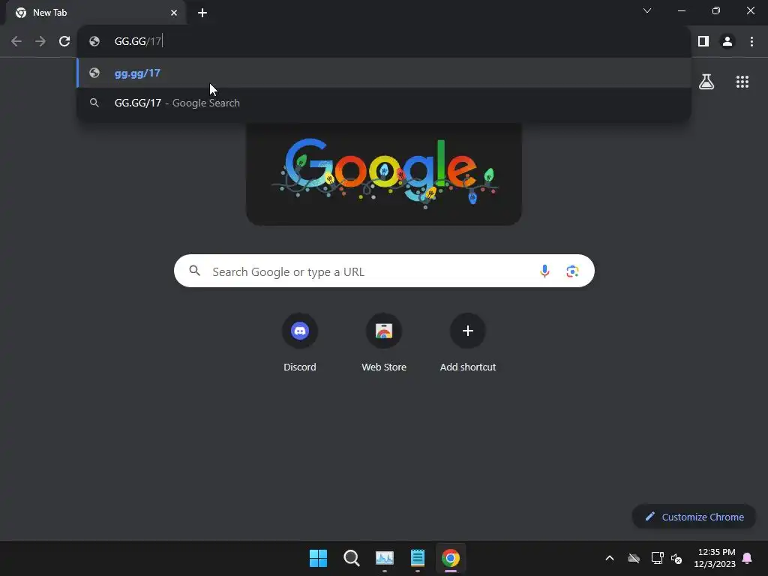
Task: Open the Chrome profile avatar menu
Action: [727, 42]
